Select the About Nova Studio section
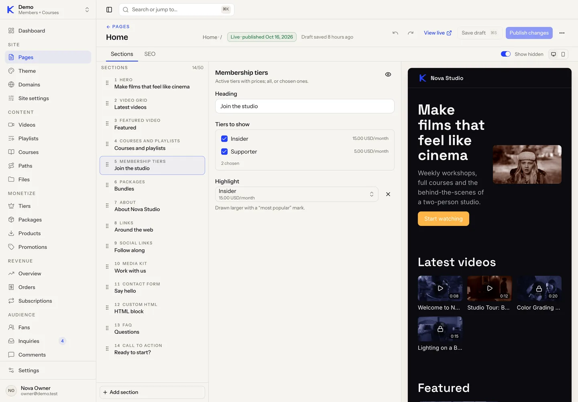The width and height of the screenshot is (578, 402). pos(152,206)
